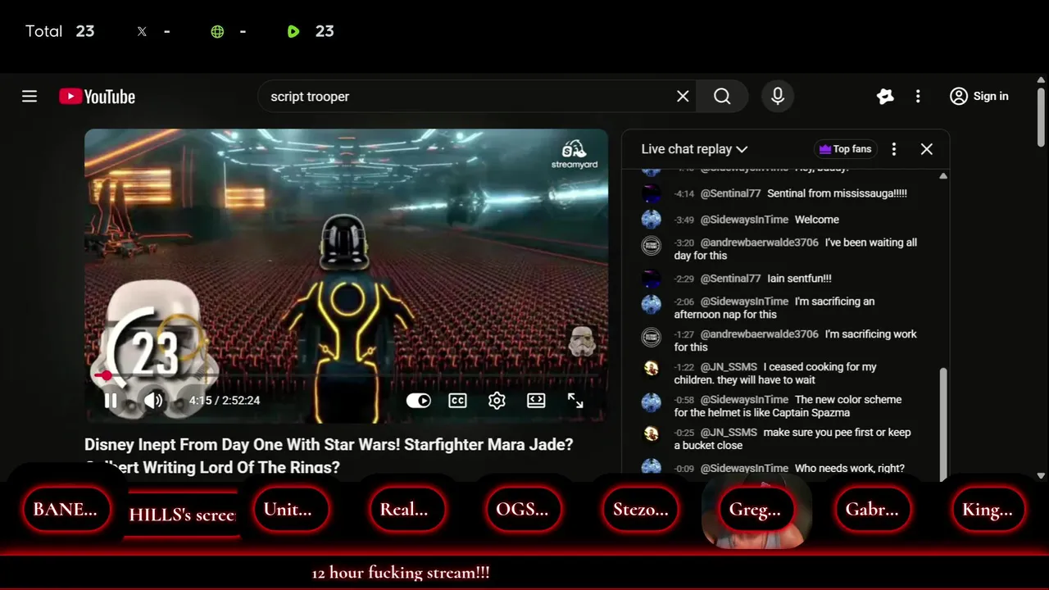
Task: Open YouTube settings three-dot menu
Action: tap(918, 97)
